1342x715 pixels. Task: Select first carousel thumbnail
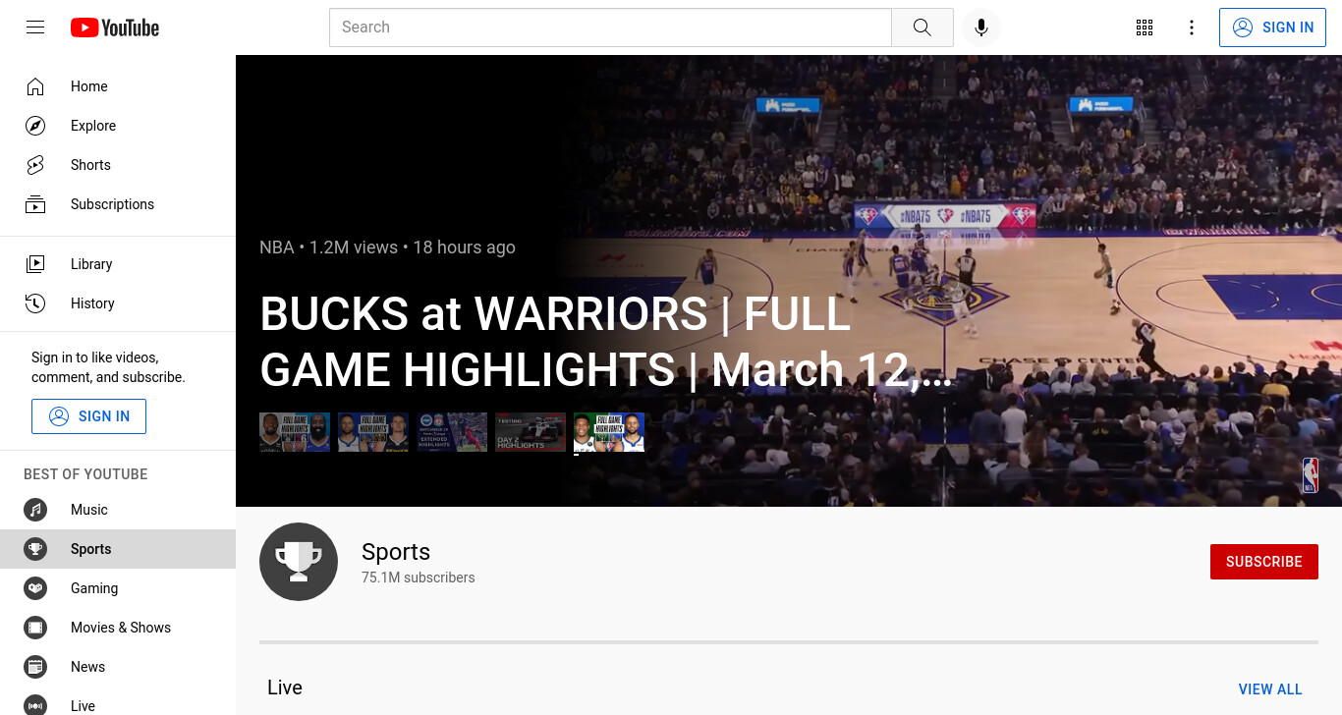[295, 432]
